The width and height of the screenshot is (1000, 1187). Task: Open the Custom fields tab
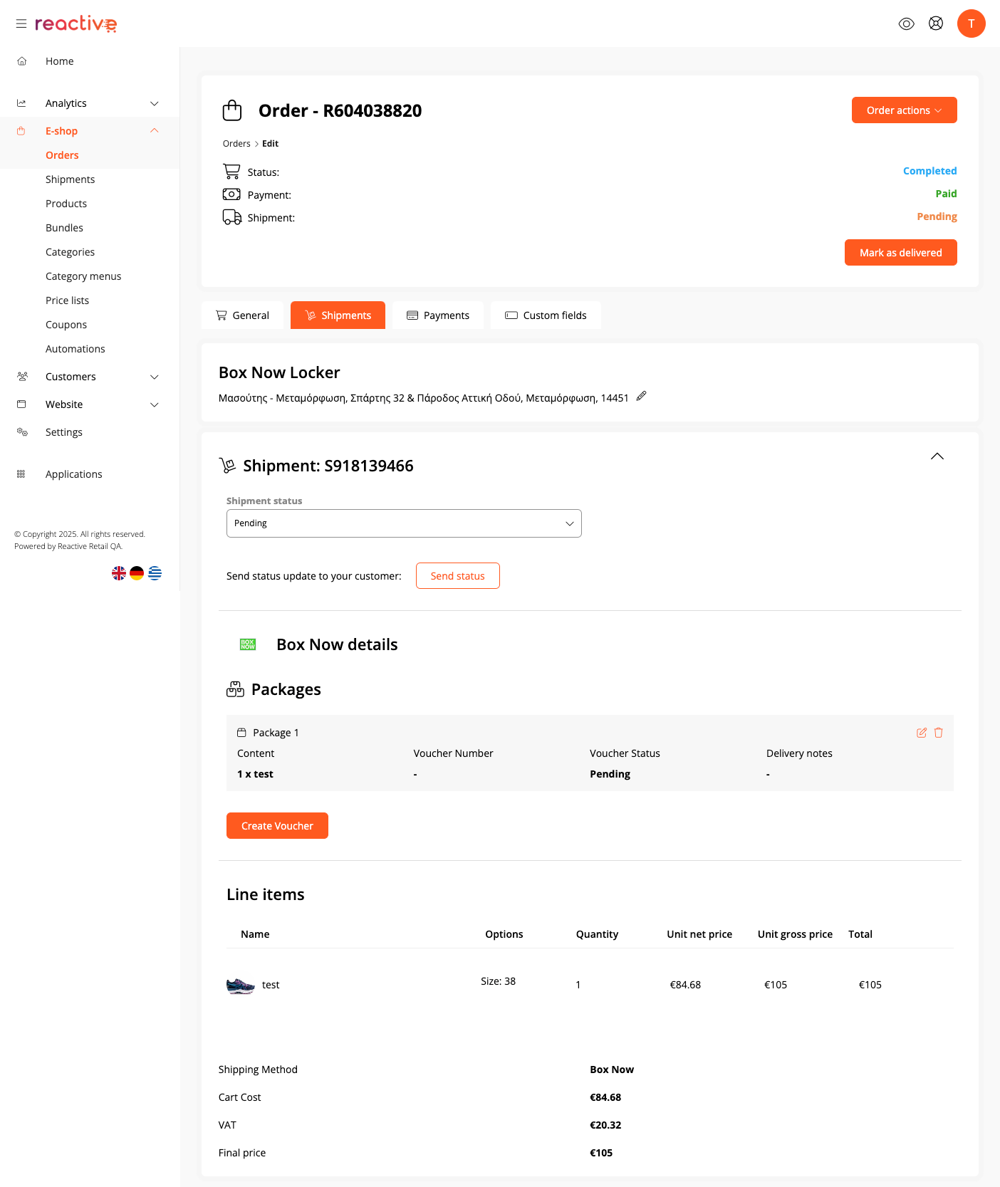coord(546,315)
